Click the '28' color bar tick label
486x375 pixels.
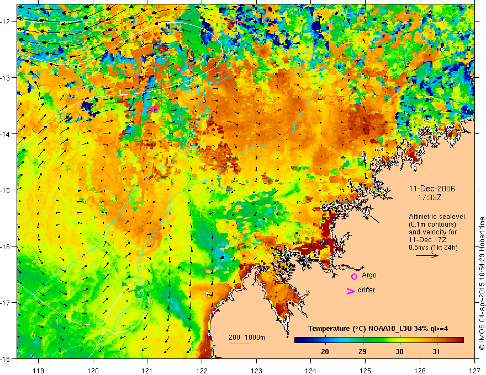325,351
